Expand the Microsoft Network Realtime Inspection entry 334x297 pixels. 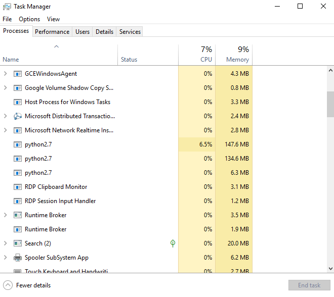click(5, 130)
